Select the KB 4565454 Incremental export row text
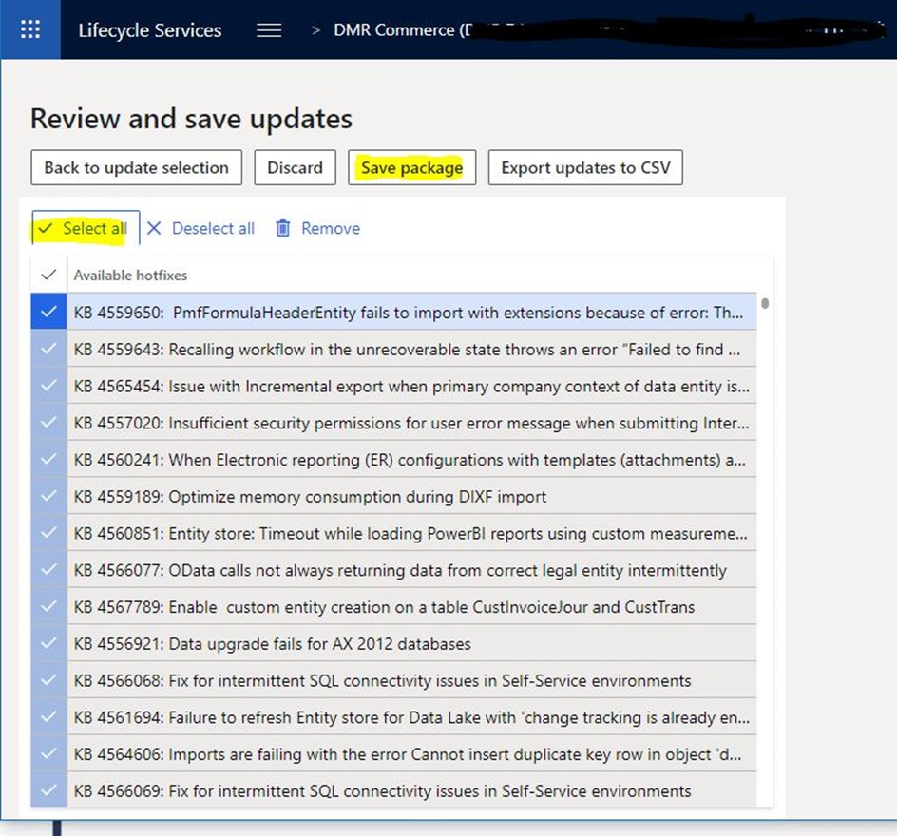The height and width of the screenshot is (836, 897). [x=411, y=386]
